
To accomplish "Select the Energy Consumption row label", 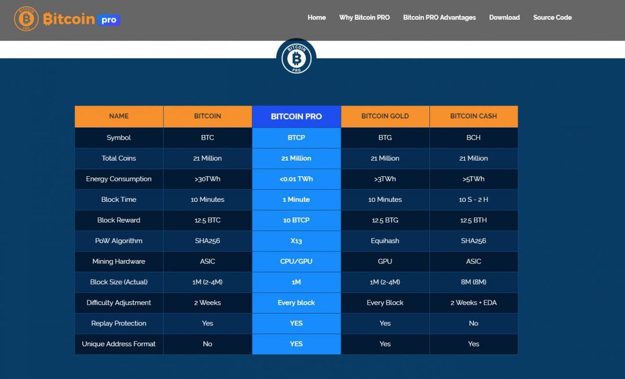I will (x=119, y=179).
